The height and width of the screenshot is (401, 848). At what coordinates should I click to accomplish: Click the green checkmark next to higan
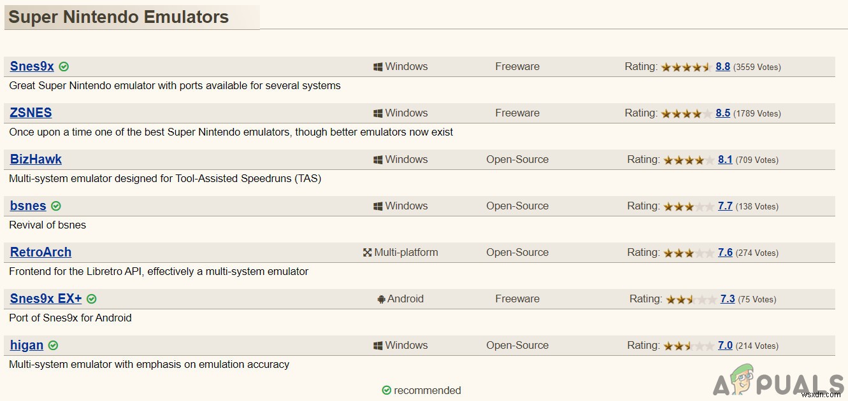(x=53, y=346)
